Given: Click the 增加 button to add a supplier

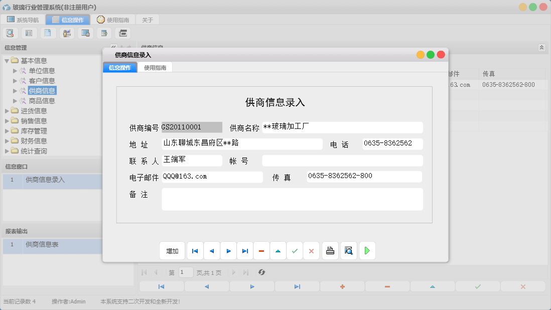Looking at the screenshot, I should pyautogui.click(x=172, y=250).
